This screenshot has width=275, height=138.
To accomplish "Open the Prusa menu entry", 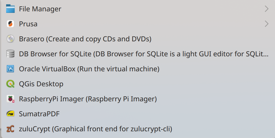I will click(x=137, y=24).
